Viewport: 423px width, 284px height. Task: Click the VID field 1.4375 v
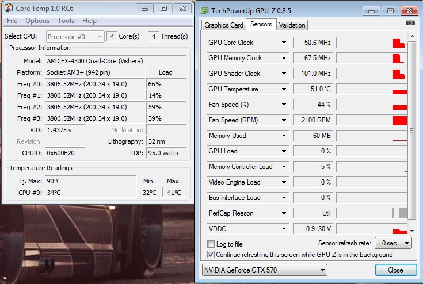[x=64, y=130]
